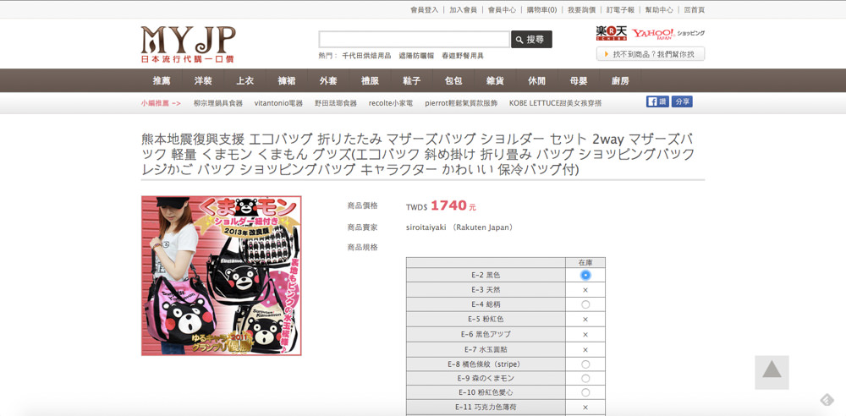Select the E-8 橘色條紋 radio button
The height and width of the screenshot is (416, 846).
(x=585, y=364)
